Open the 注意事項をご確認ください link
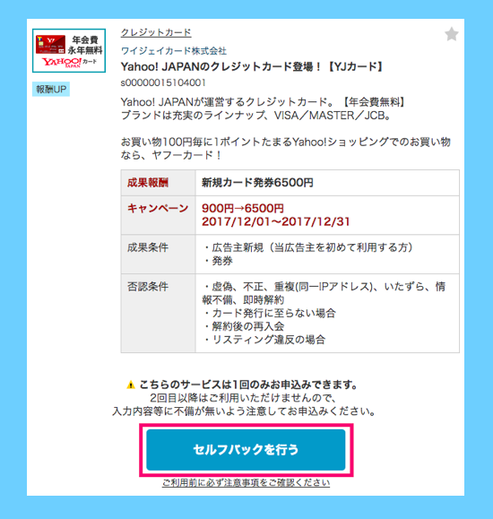 (x=246, y=482)
